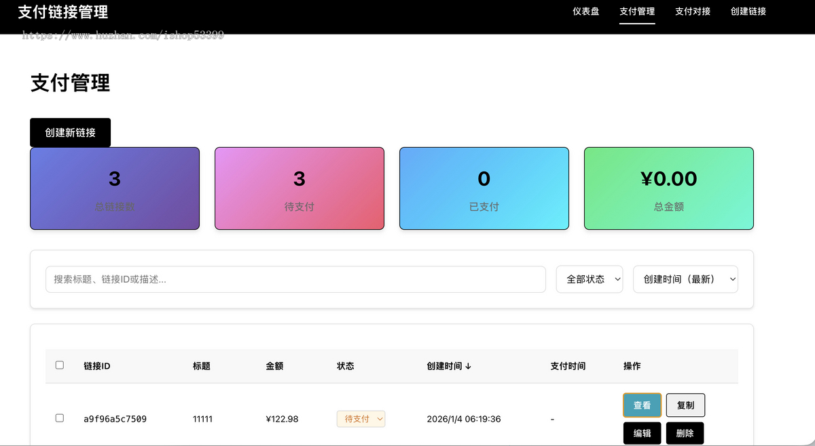Click the timestamp 2026/1/4 06:19:36
This screenshot has width=815, height=446.
[x=464, y=419]
